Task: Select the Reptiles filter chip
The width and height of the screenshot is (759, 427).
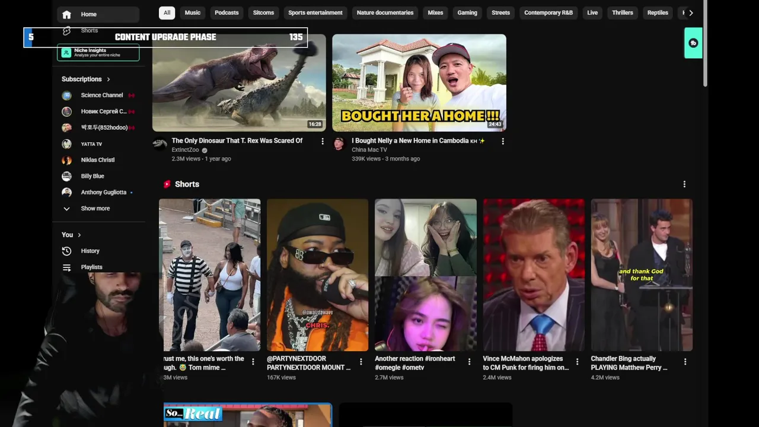Action: 658,12
